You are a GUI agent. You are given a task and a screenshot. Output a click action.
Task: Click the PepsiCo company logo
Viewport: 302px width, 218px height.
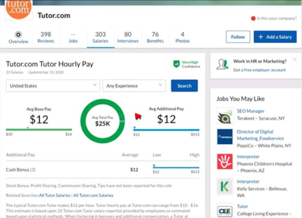coord(224,137)
